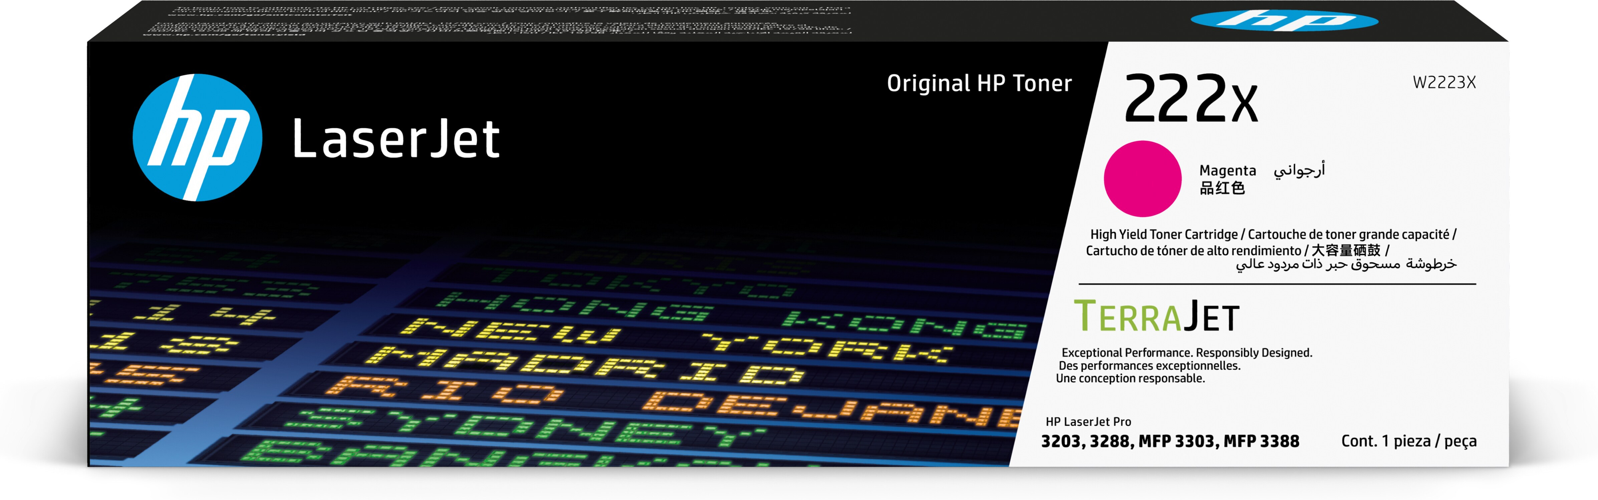Click the small HP logo on top flap
1598x500 pixels.
point(1284,21)
